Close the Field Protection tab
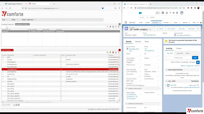This screenshot has width=204, height=114. (12, 50)
